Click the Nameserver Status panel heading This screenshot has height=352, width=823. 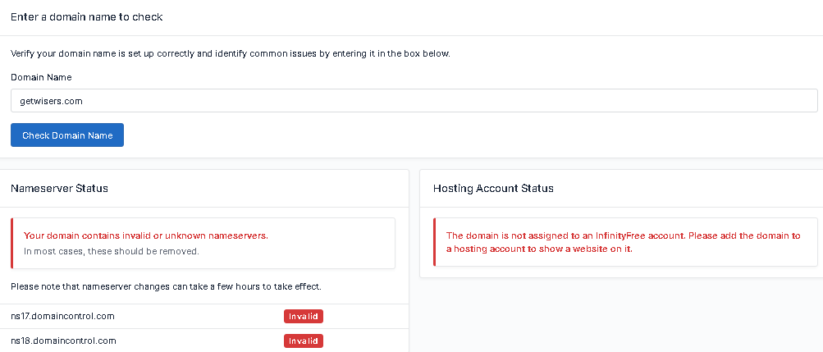pos(60,189)
